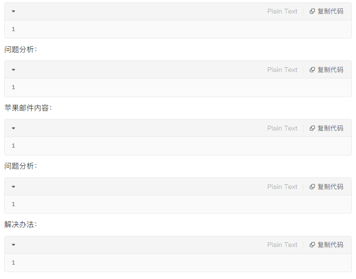This screenshot has width=356, height=279.
Task: Click code line in the 苹果邮件内容 block
Action: click(x=13, y=146)
